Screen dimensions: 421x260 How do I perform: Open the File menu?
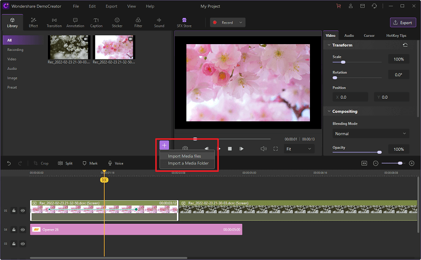click(x=76, y=6)
